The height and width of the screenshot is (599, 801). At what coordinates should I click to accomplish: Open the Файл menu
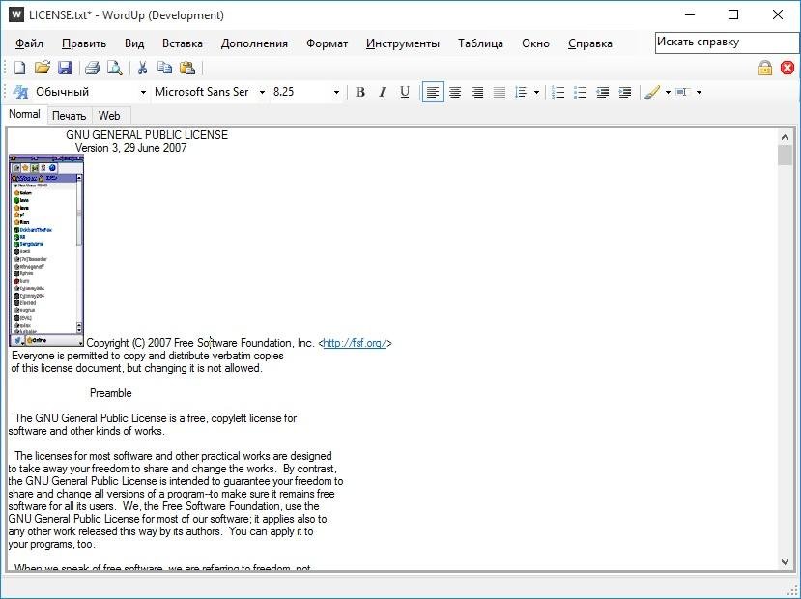coord(29,43)
